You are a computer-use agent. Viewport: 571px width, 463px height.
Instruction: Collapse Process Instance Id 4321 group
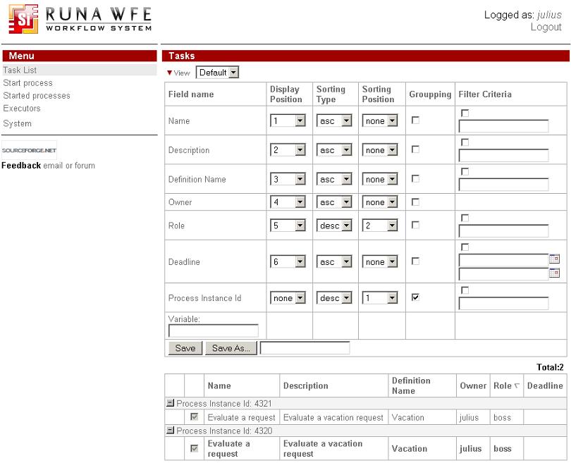point(170,403)
